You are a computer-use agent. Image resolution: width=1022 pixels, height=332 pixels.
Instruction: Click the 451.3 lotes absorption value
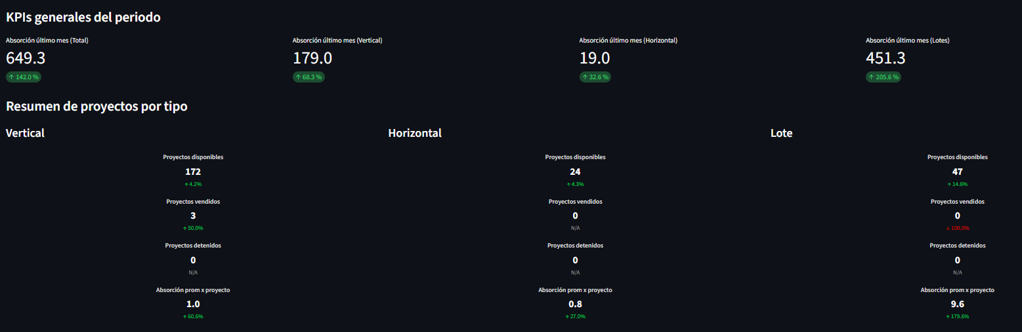click(x=885, y=58)
